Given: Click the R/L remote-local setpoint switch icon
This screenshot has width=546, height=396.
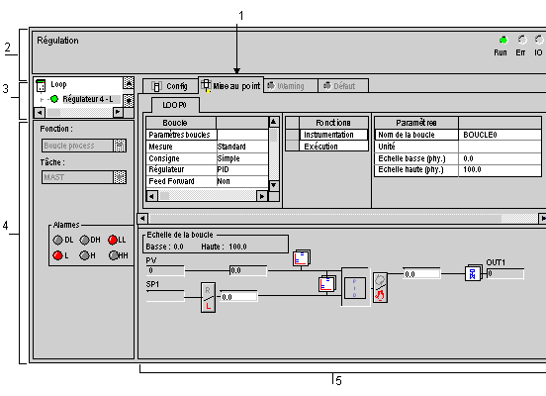Looking at the screenshot, I should coord(208,297).
